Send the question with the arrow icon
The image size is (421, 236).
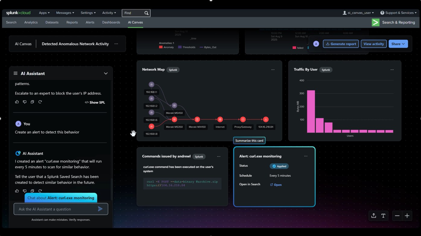pyautogui.click(x=100, y=209)
